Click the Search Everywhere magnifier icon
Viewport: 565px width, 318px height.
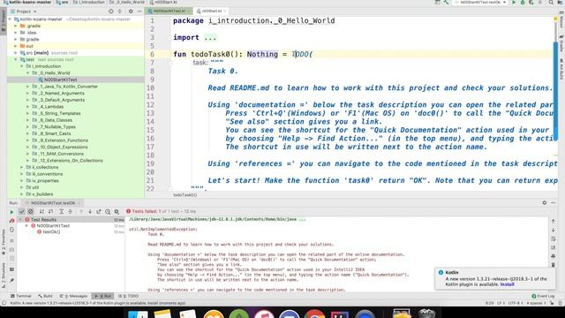coord(551,3)
